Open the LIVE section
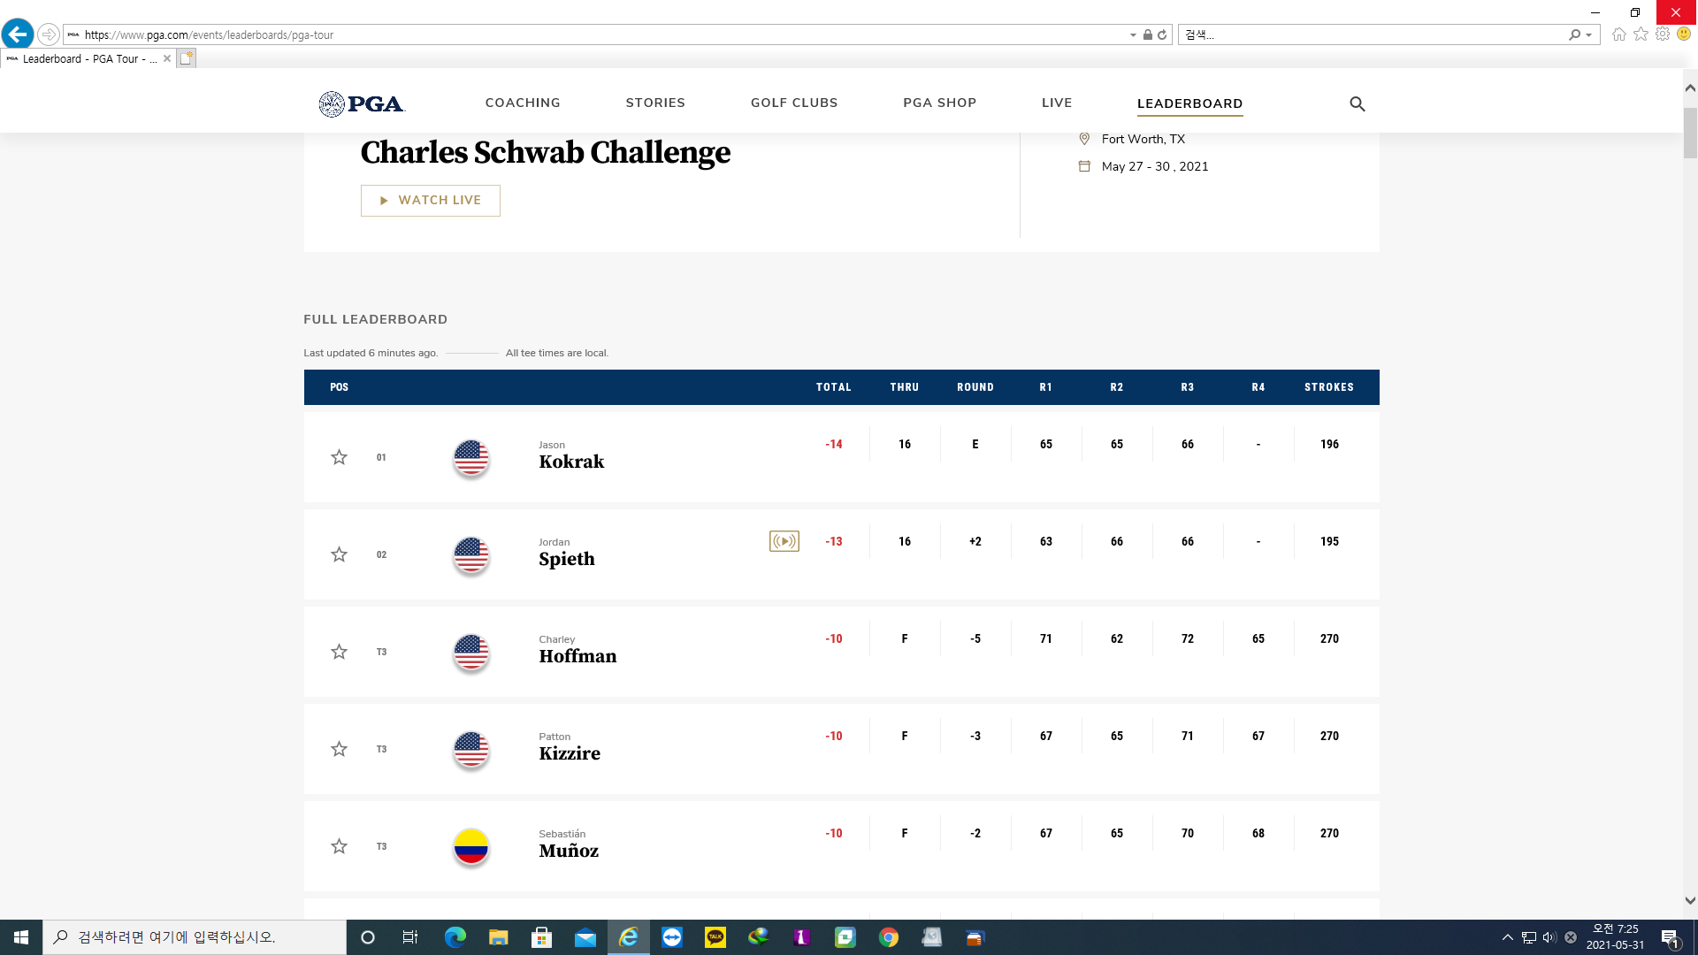 (x=1057, y=103)
